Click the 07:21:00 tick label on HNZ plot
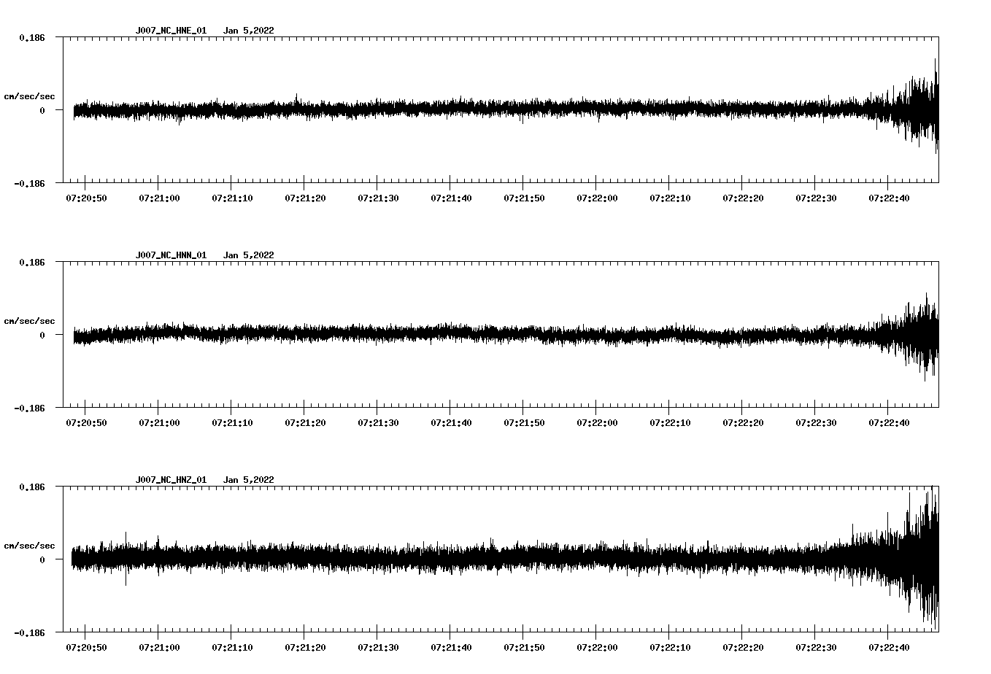991x674 pixels. (159, 647)
